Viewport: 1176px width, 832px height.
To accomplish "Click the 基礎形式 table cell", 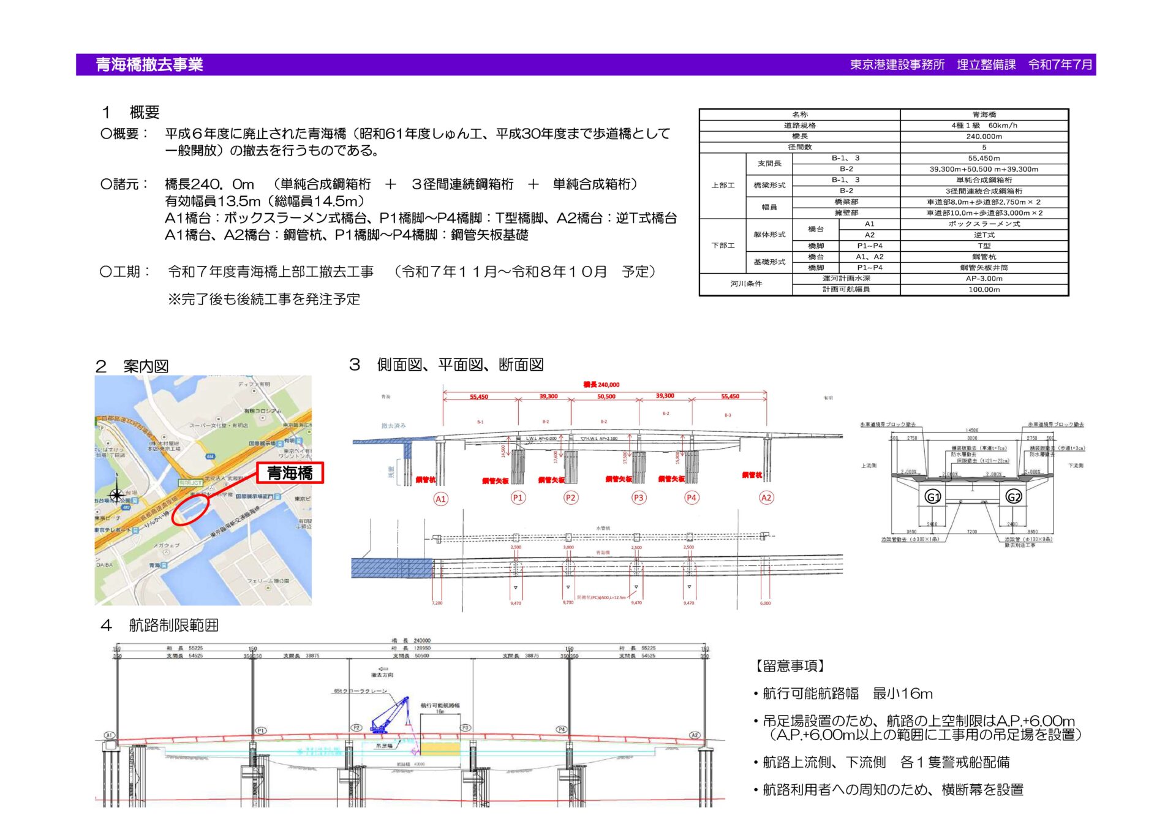I will (769, 262).
